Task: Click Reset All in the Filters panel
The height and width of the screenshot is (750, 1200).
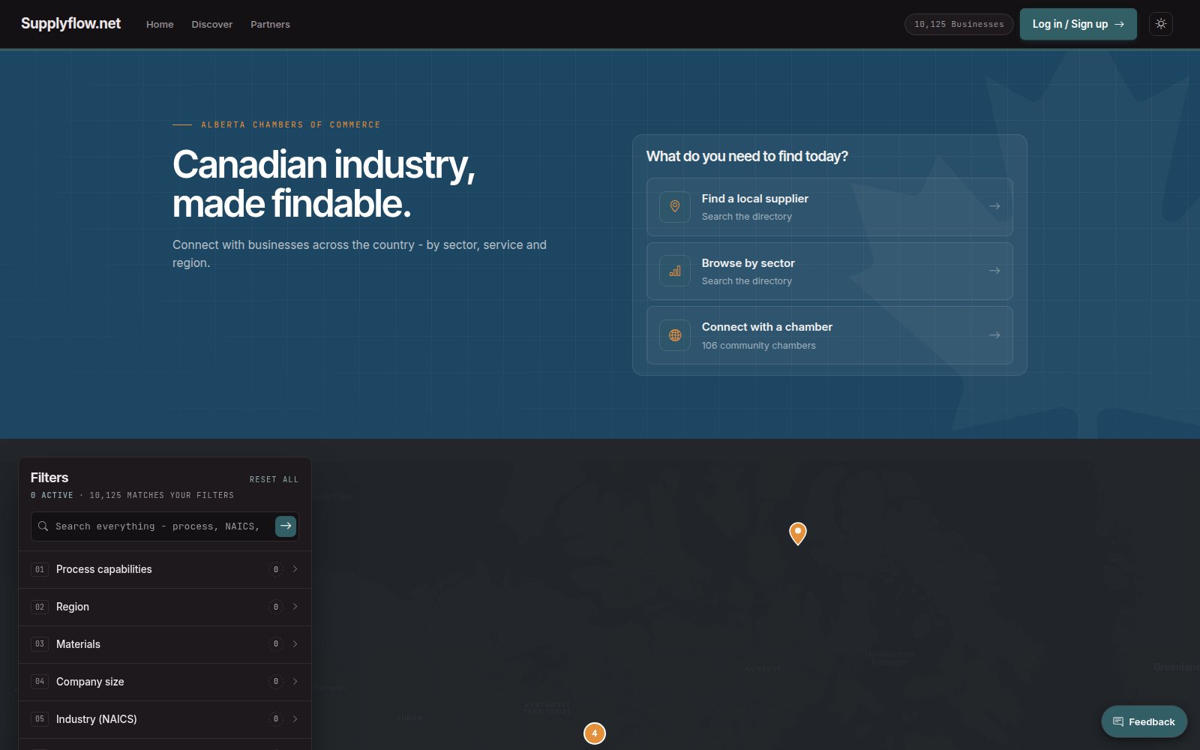Action: click(274, 479)
